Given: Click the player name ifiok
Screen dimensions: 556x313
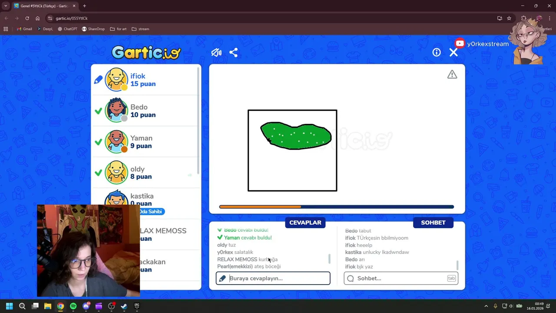Looking at the screenshot, I should [138, 76].
